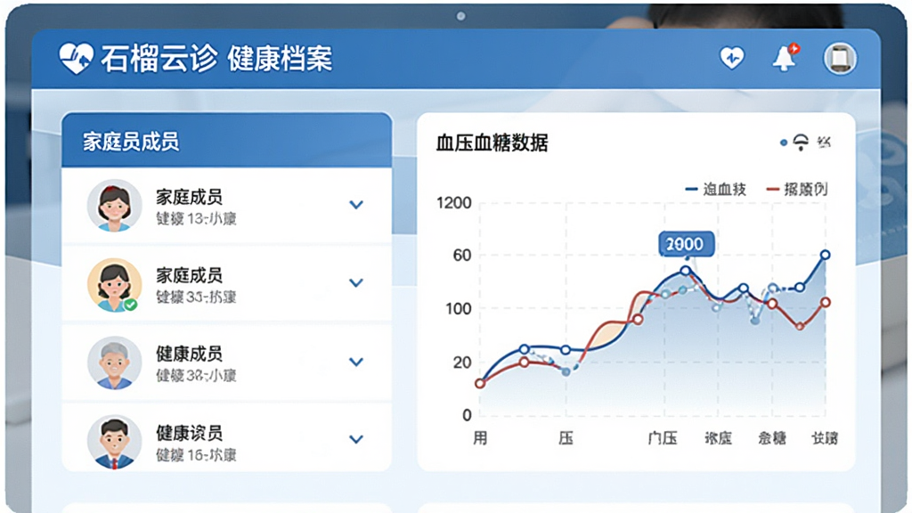Click the 用 x-axis label
912x513 pixels.
pos(480,438)
